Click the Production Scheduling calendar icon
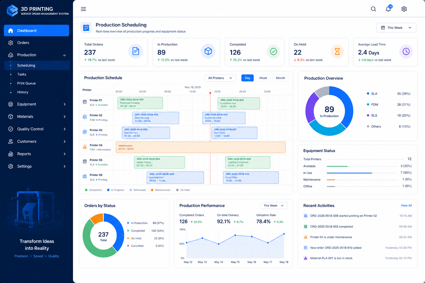Viewport: 425px width, 283px height. pos(86,28)
